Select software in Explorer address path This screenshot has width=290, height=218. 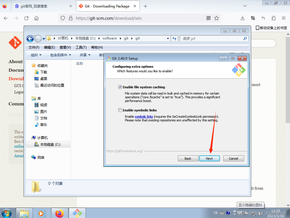point(110,38)
